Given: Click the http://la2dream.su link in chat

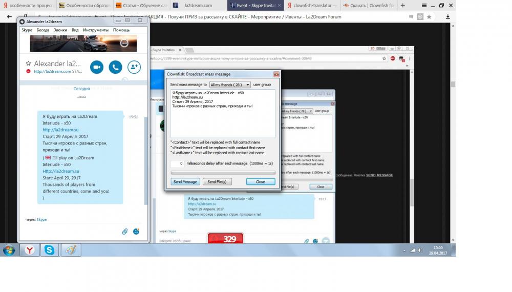Looking at the screenshot, I should point(60,130).
